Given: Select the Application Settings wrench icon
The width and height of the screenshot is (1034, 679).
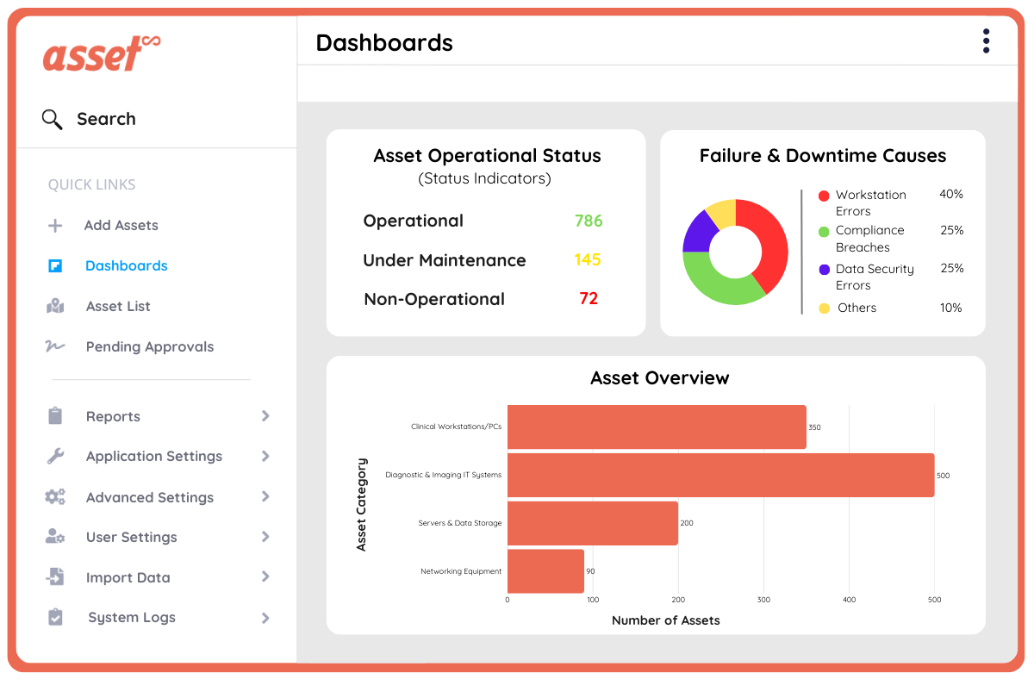Looking at the screenshot, I should pos(55,456).
